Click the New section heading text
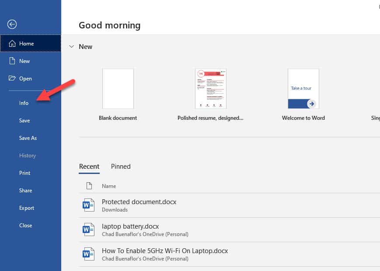This screenshot has height=271, width=380. point(85,46)
